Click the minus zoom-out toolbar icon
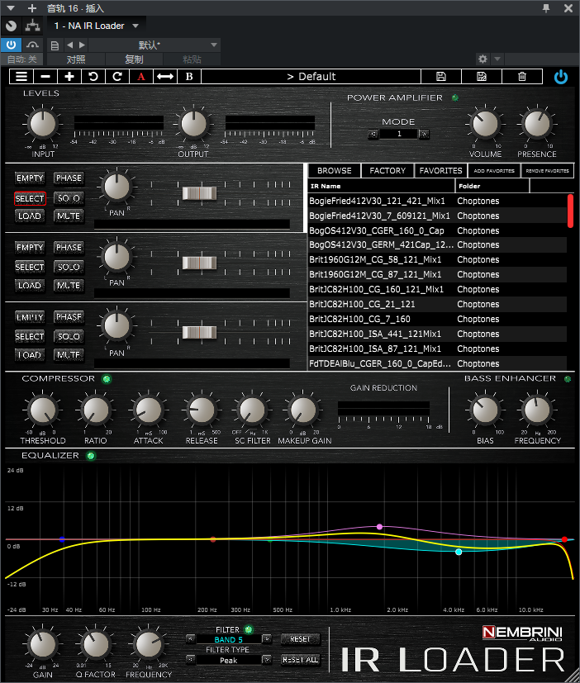The height and width of the screenshot is (683, 580). [45, 77]
